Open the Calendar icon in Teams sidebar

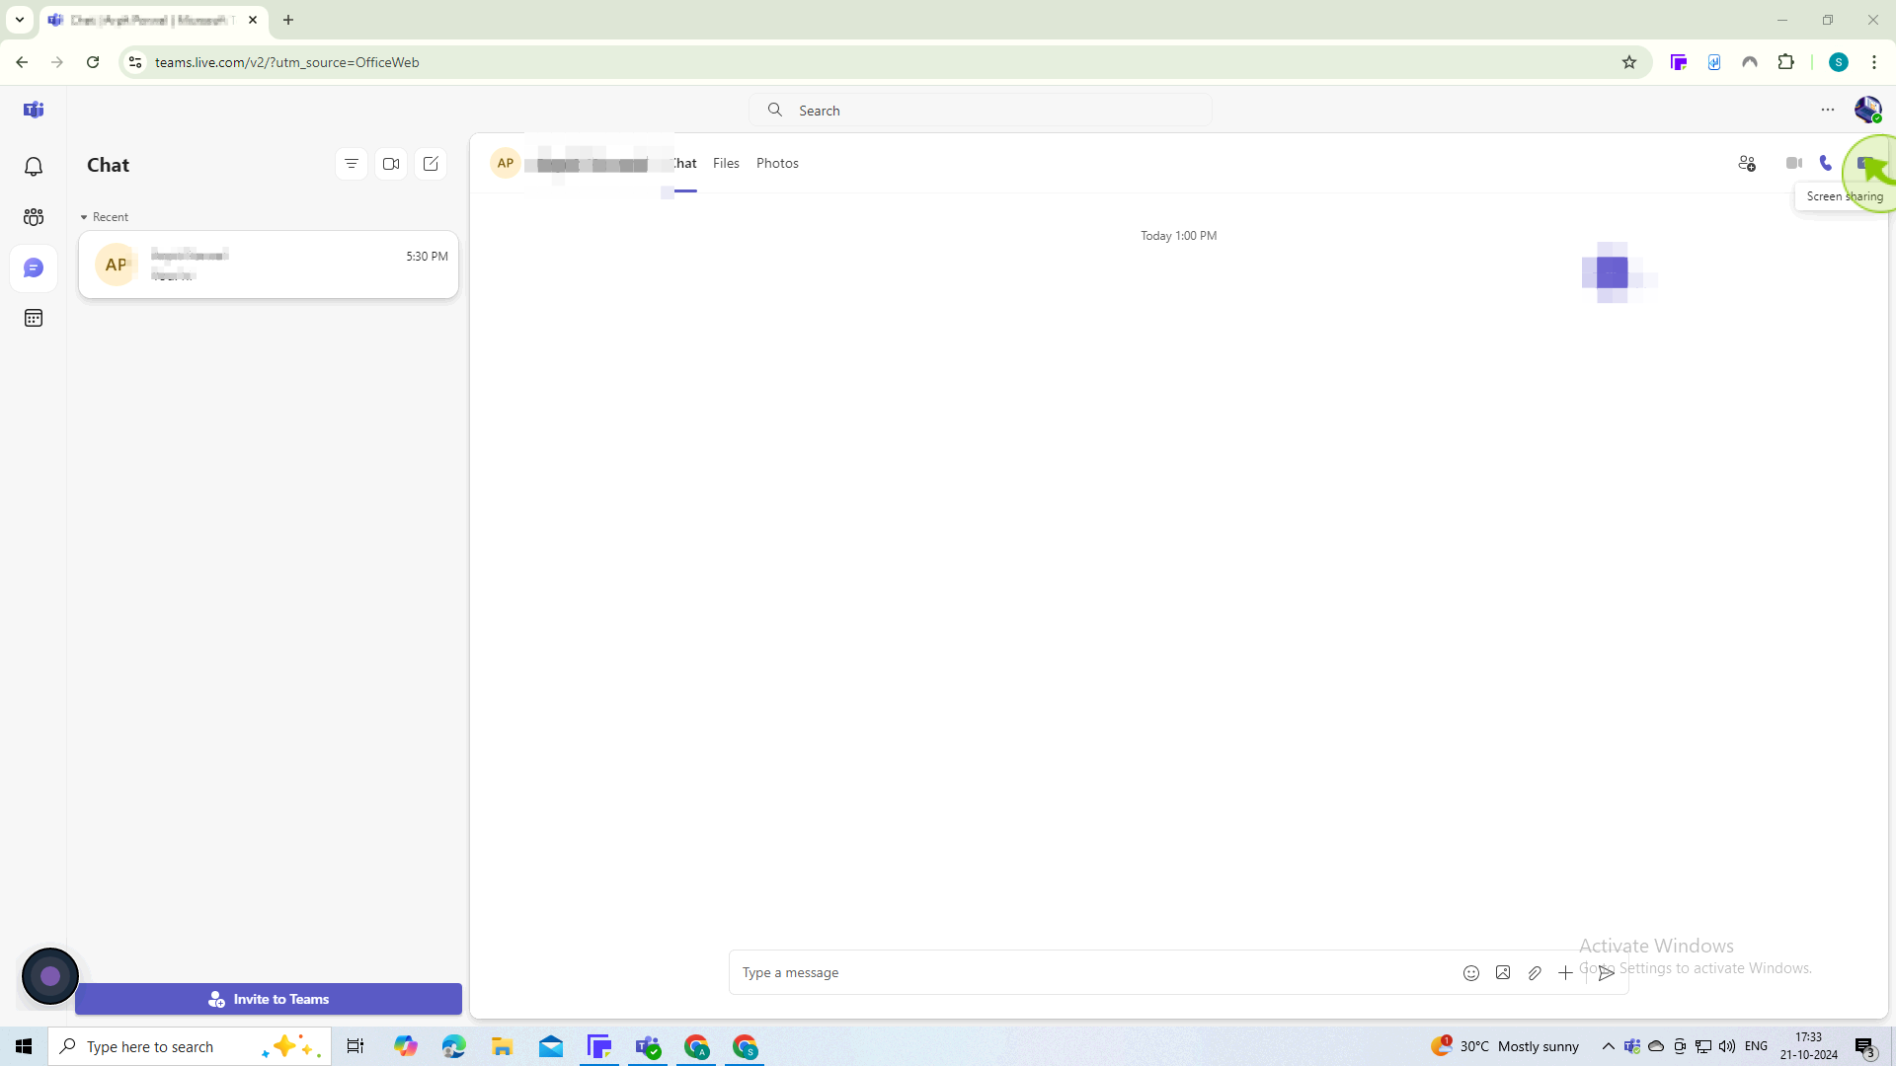click(x=34, y=318)
